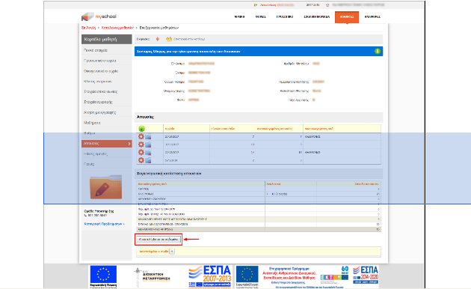Click gear icon in second absences row
The width and height of the screenshot is (471, 289).
(141, 144)
